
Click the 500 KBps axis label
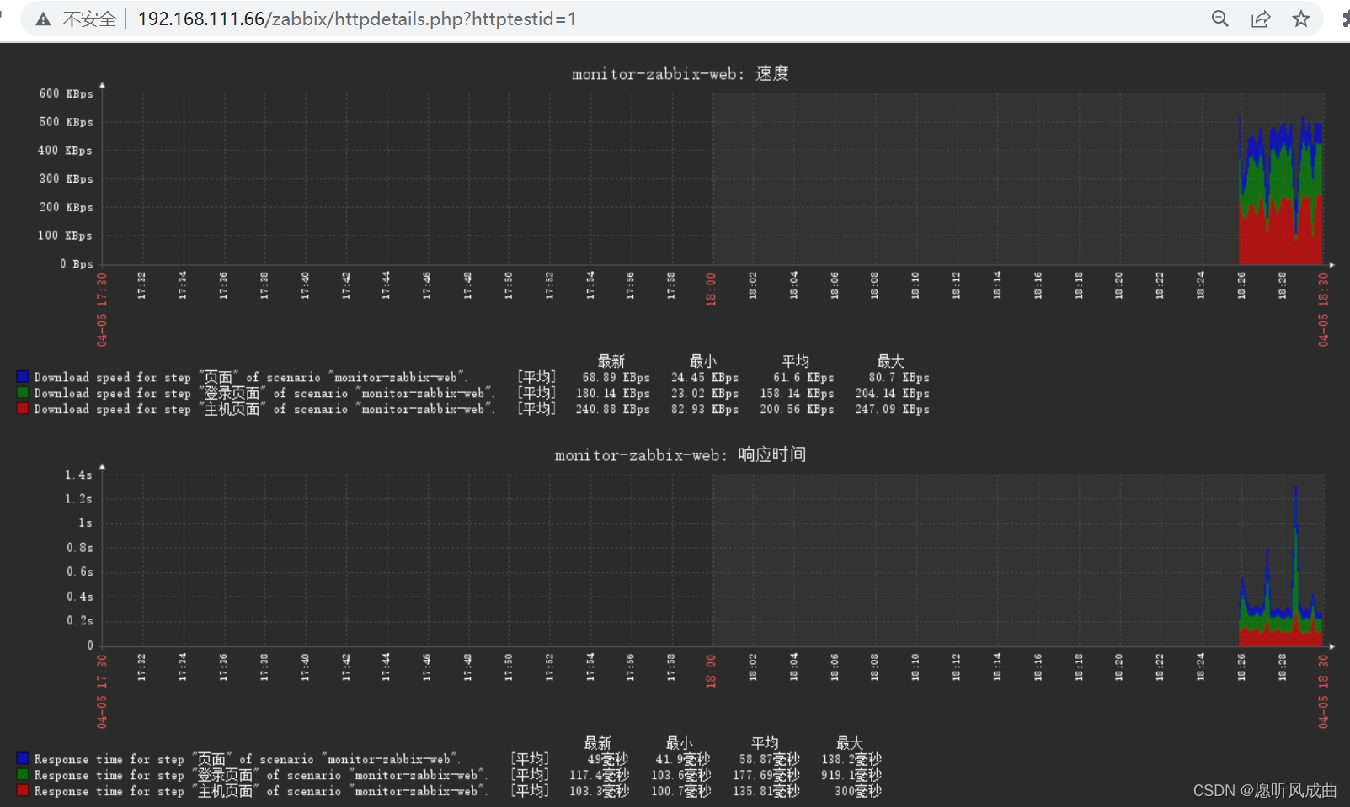[x=66, y=122]
